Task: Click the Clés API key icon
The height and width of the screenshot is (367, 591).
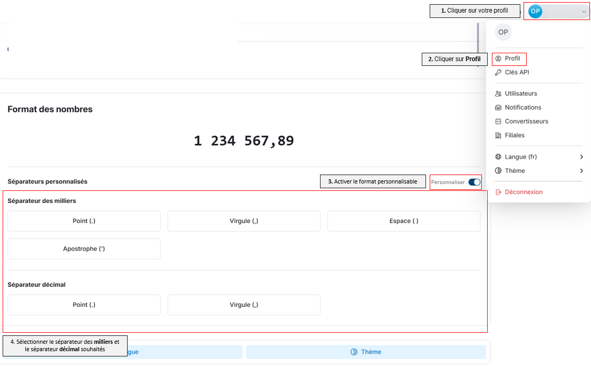Action: pyautogui.click(x=498, y=72)
